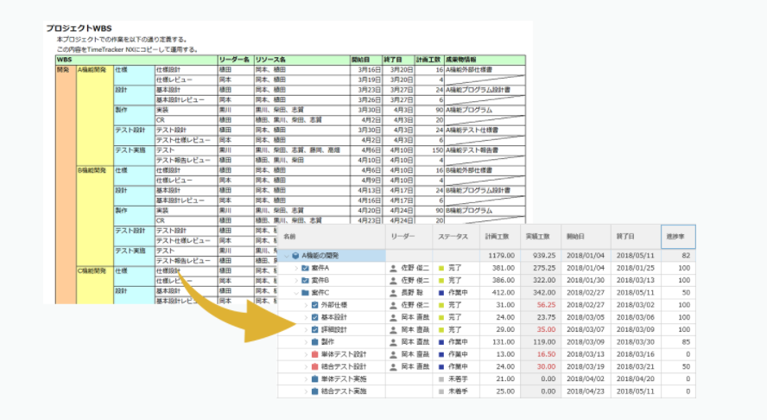The image size is (767, 420).
Task: Click the checked clipboard icon of 詳細設計
Action: [315, 329]
